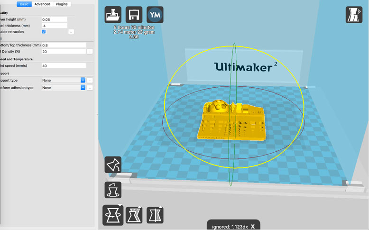Click the '6 hours 39 minutes' estimate text
The width and height of the screenshot is (369, 230).
point(134,28)
